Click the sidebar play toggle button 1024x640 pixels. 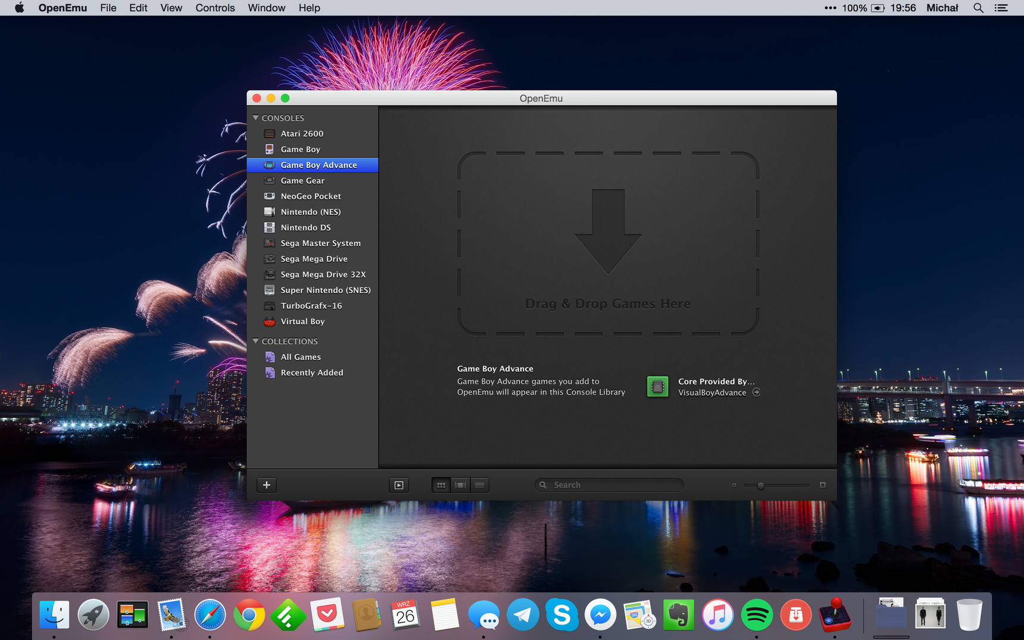[399, 485]
